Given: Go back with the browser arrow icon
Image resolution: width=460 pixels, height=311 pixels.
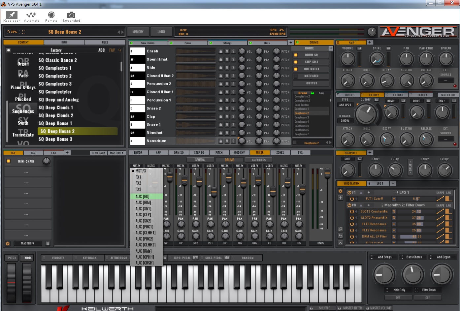Looking at the screenshot, I should 8,50.
